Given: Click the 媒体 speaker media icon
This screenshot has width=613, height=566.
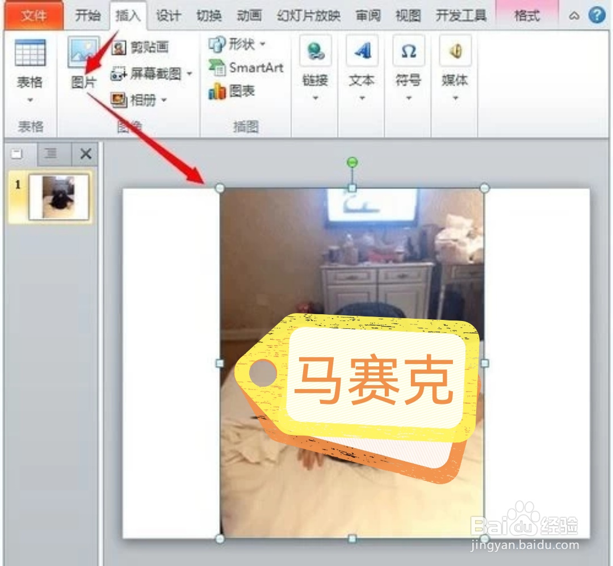Looking at the screenshot, I should coord(455,51).
